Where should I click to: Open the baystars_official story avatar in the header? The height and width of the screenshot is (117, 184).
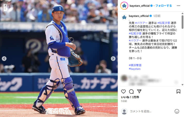pos(124,6)
